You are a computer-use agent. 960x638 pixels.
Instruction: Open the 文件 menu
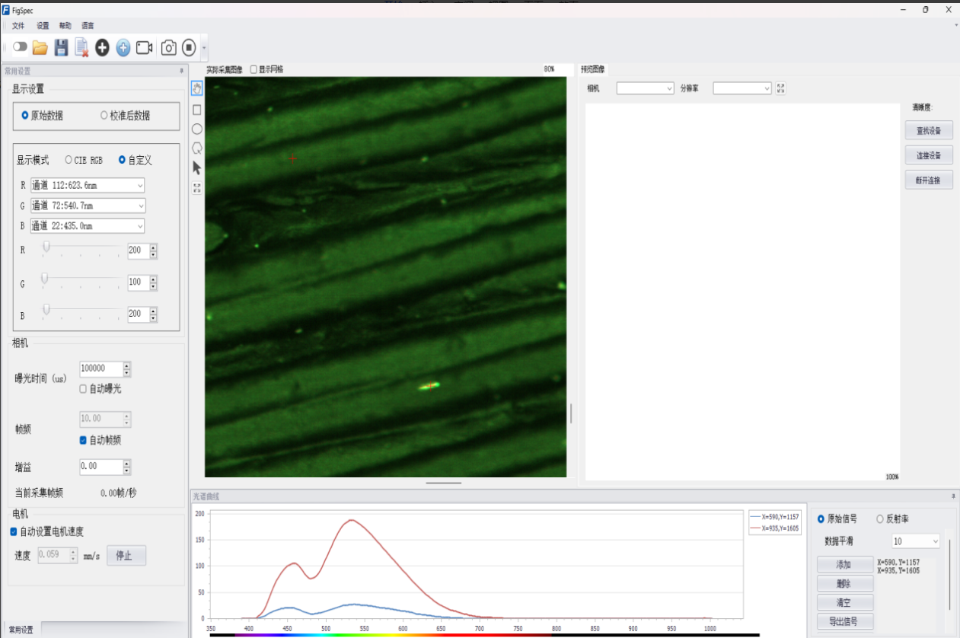18,26
